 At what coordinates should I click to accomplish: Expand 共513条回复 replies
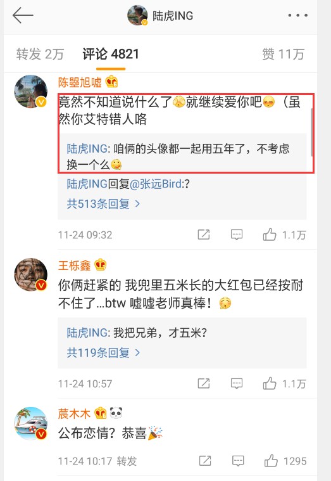tap(103, 203)
